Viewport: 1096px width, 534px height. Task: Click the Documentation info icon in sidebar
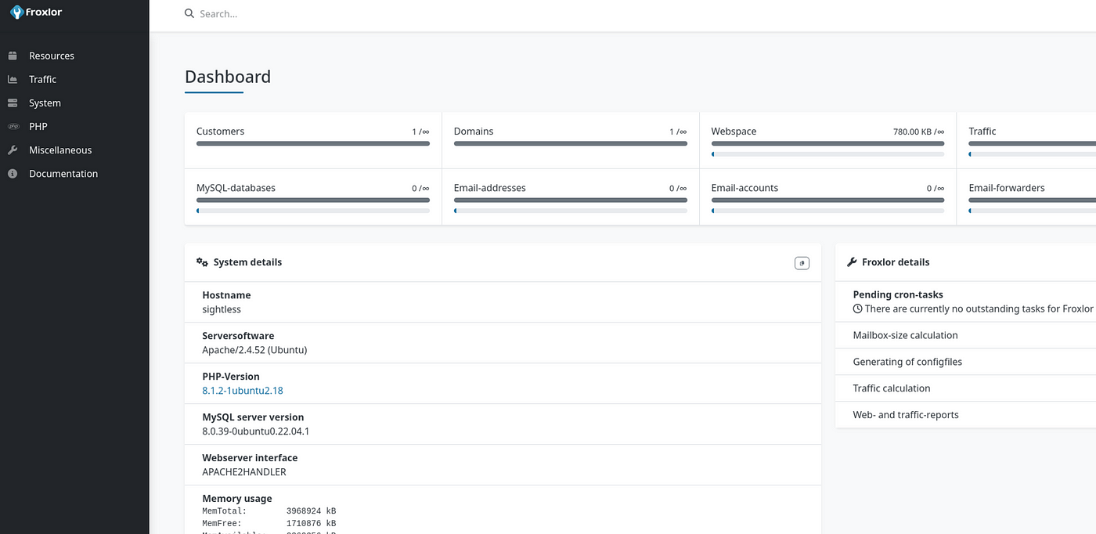13,174
